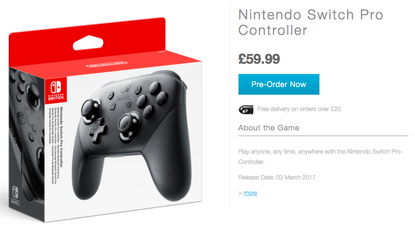The height and width of the screenshot is (229, 415).
Task: Select the 'About the Game' section heading
Action: (269, 128)
